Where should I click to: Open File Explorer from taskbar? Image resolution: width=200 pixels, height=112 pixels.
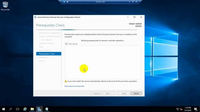[32, 109]
